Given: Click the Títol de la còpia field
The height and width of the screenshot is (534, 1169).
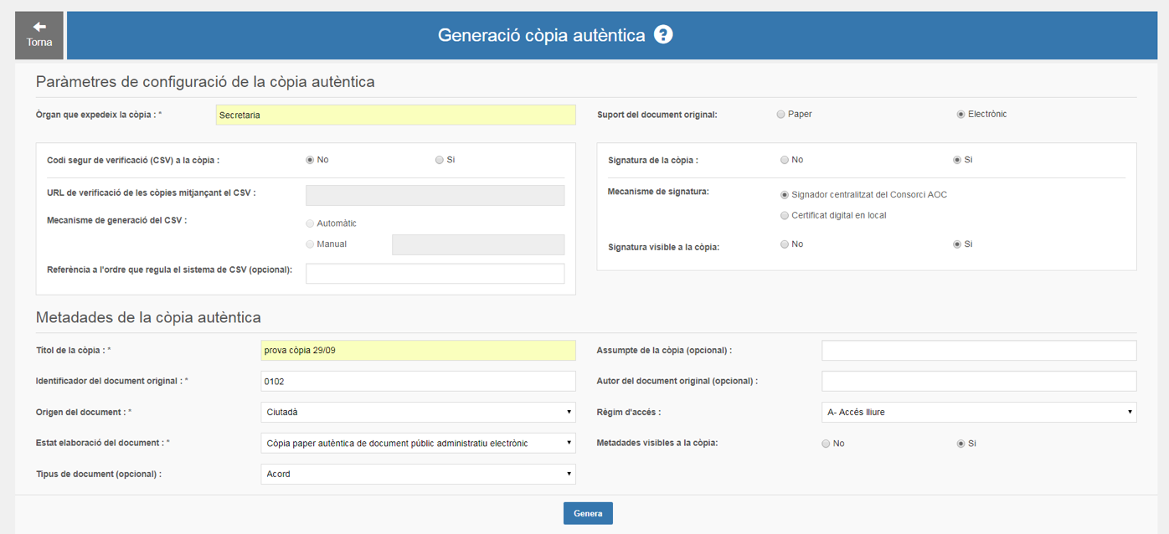Looking at the screenshot, I should click(x=418, y=350).
